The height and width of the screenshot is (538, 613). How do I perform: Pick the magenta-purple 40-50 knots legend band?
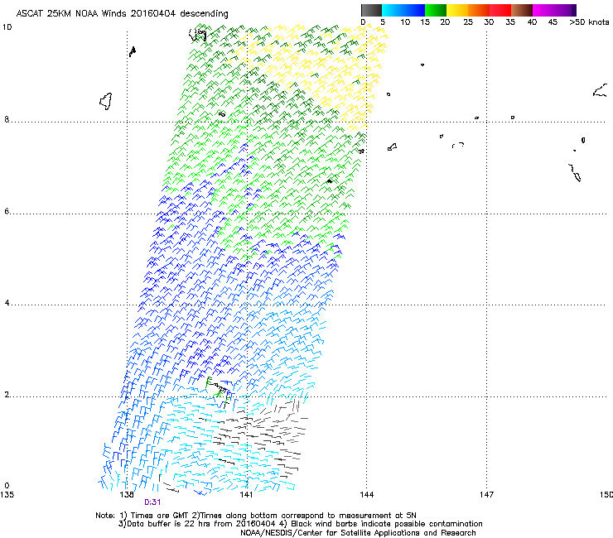554,10
